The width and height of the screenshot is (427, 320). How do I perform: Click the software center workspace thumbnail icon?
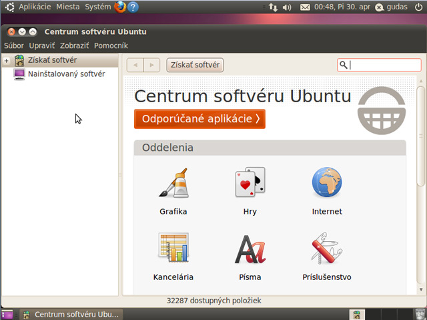[x=357, y=315]
